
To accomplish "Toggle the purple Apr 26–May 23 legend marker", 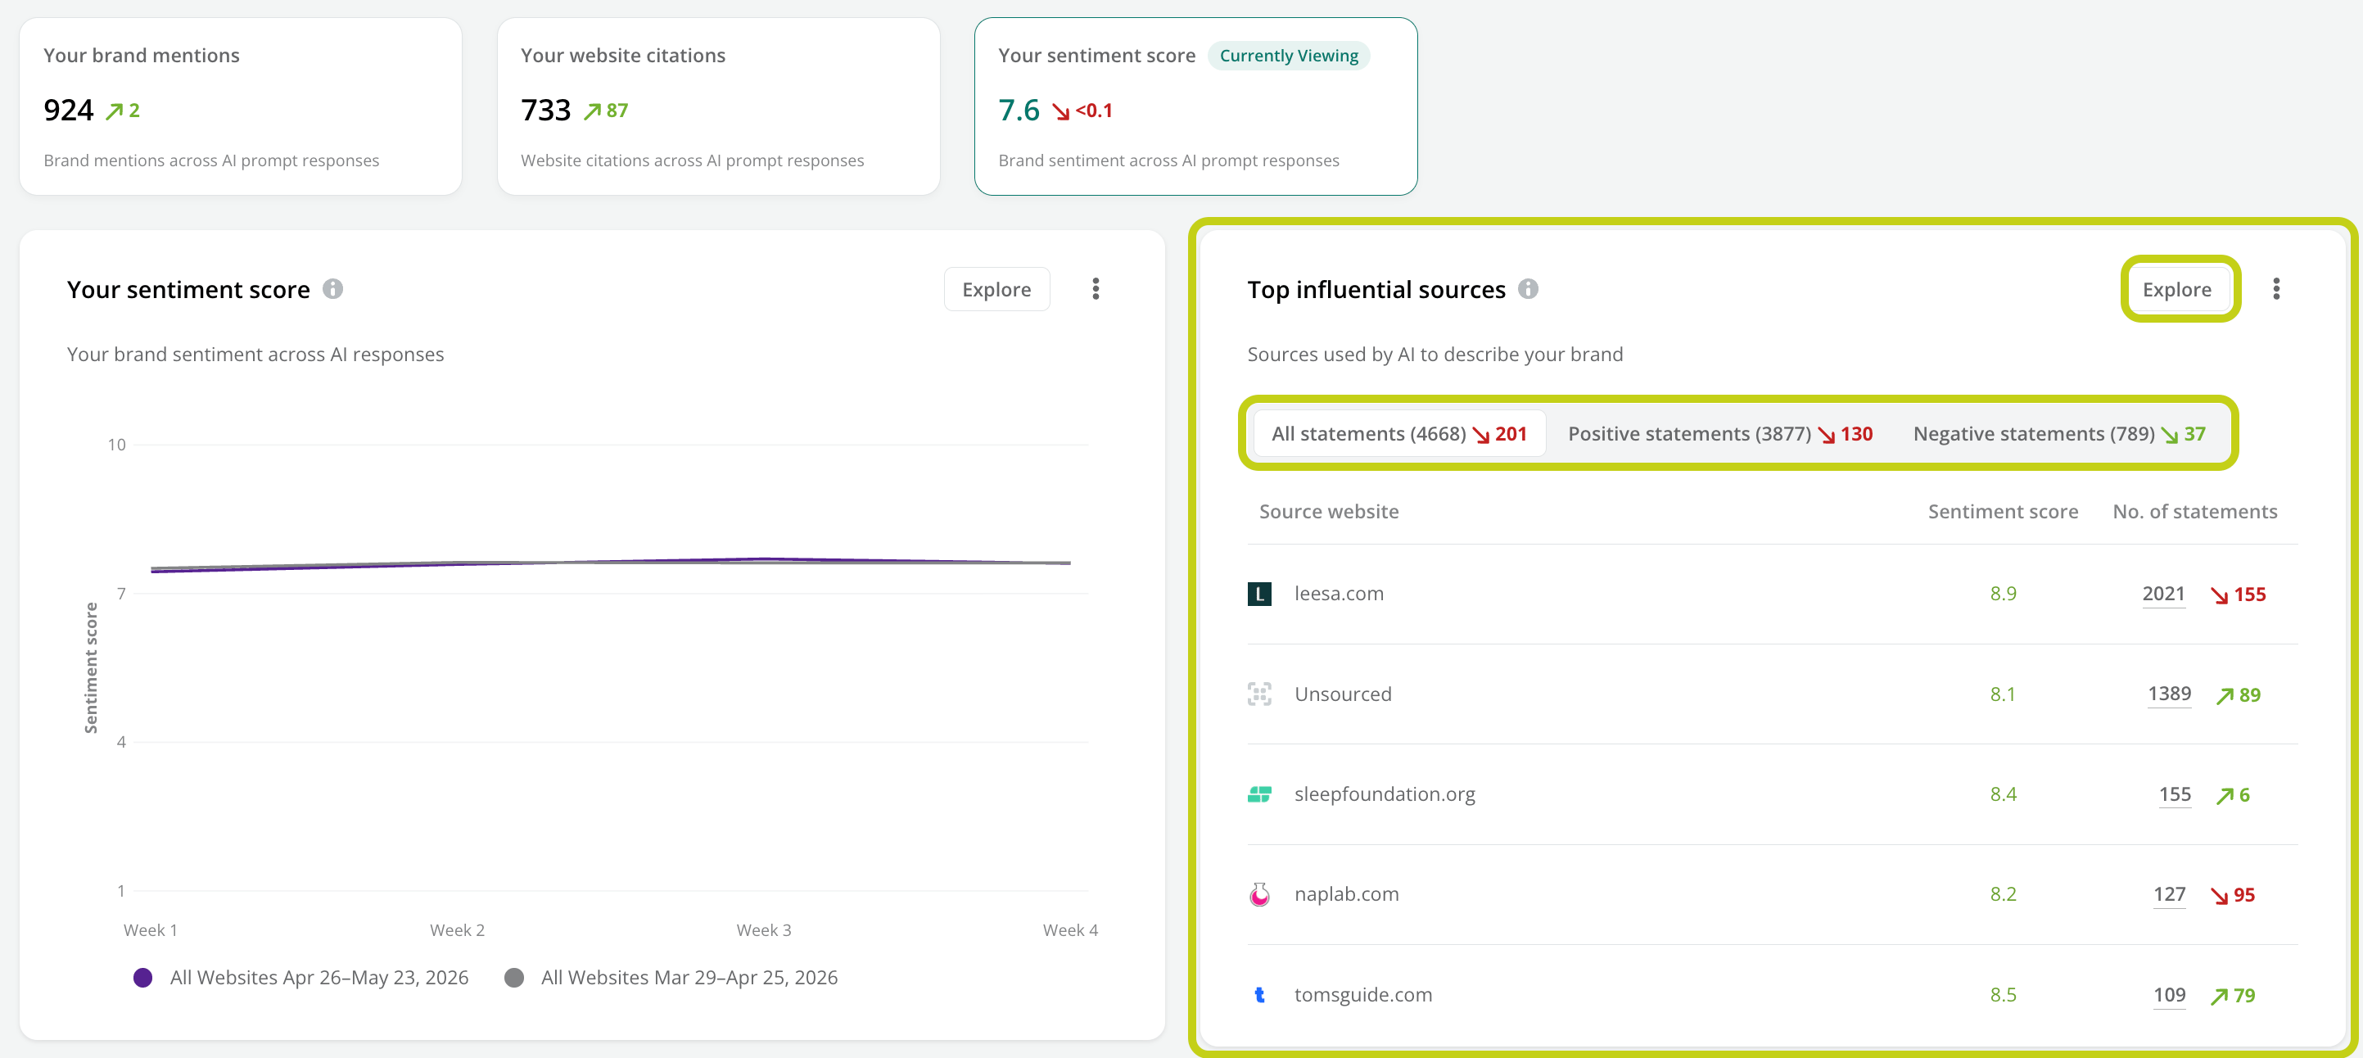I will [143, 977].
